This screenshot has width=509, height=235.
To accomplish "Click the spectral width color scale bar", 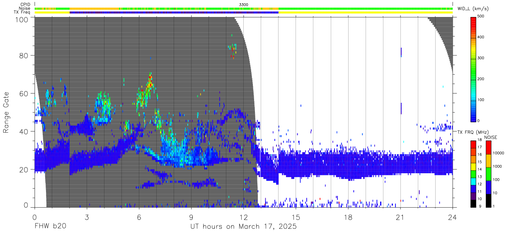I will click(x=474, y=69).
